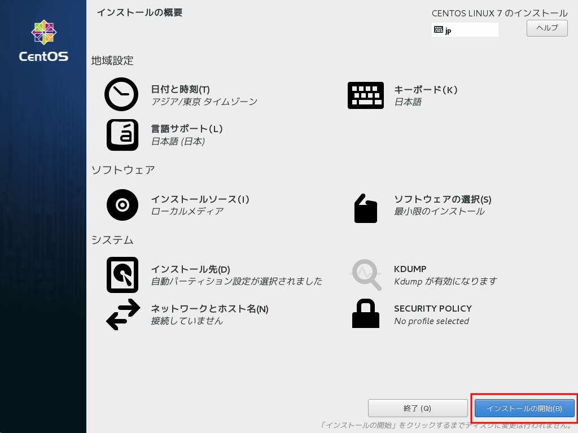578x433 pixels.
Task: Open the security policy lock icon
Action: [x=366, y=313]
